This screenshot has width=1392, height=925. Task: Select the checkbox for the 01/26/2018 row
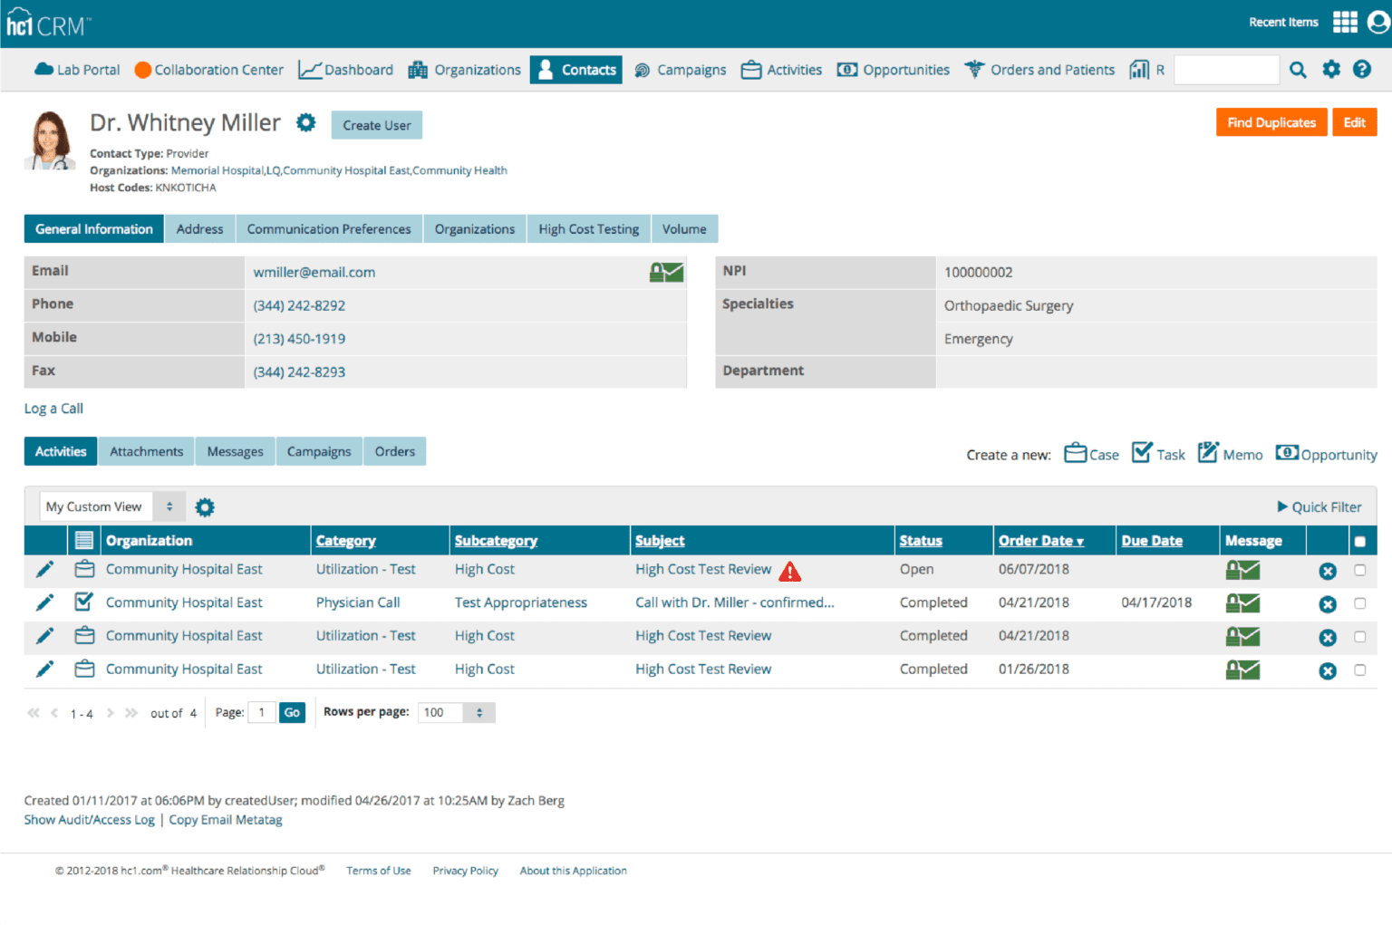pos(1359,670)
